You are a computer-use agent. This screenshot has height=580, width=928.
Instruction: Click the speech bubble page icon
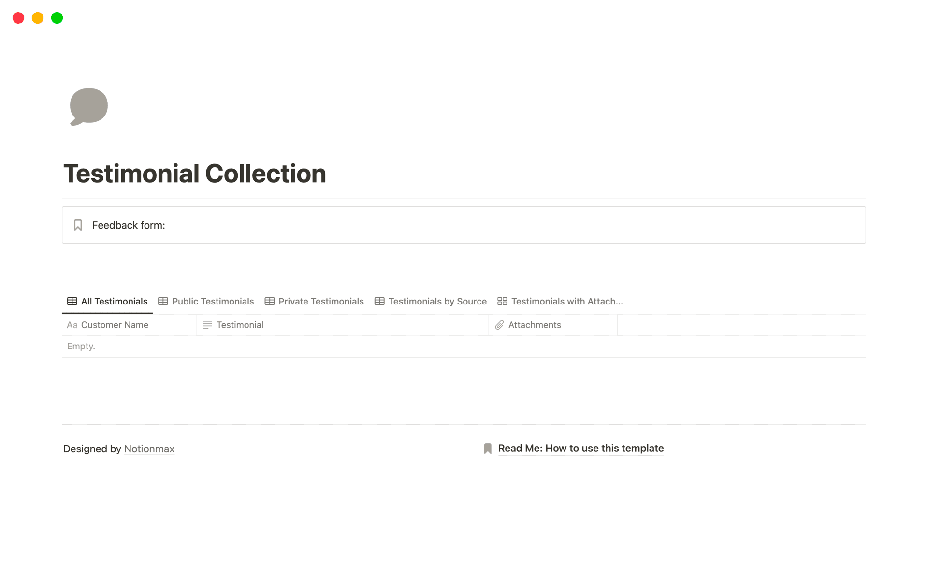[88, 106]
